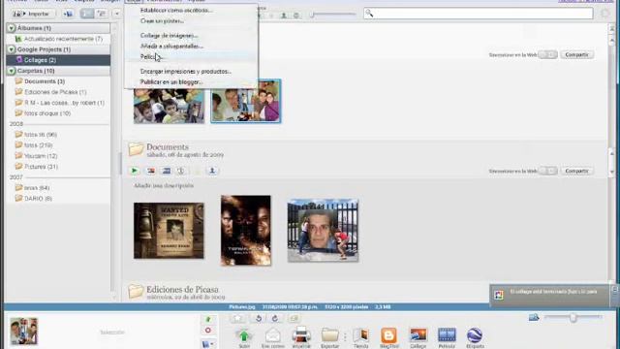Screen dimensions: 620x349
Task: Click the search input field
Action: coord(478,14)
